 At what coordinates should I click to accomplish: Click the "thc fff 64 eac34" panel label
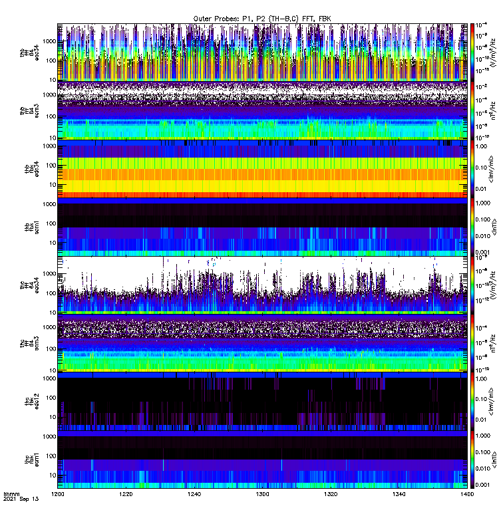coord(29,285)
